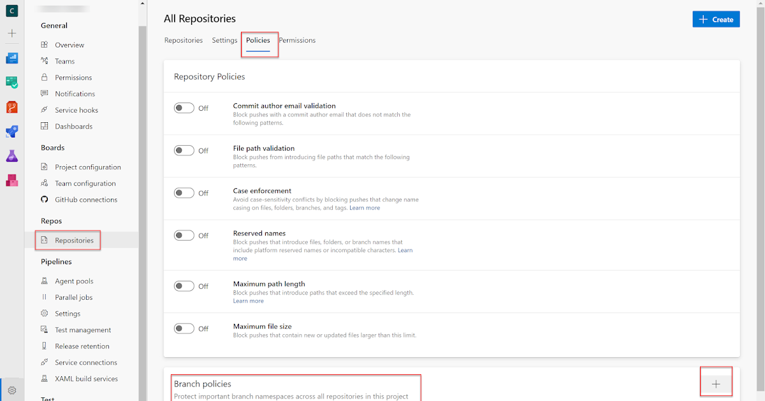Select the Artifacts icon in the left rail

click(x=11, y=179)
